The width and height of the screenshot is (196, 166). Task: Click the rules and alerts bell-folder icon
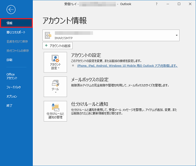coord(55,107)
